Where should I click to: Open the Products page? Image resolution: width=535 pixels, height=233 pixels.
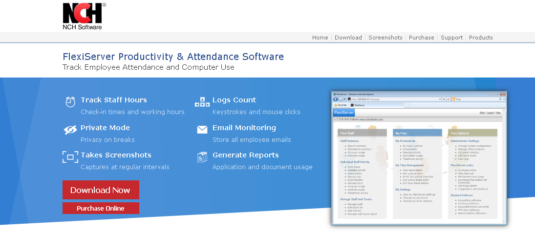(481, 38)
